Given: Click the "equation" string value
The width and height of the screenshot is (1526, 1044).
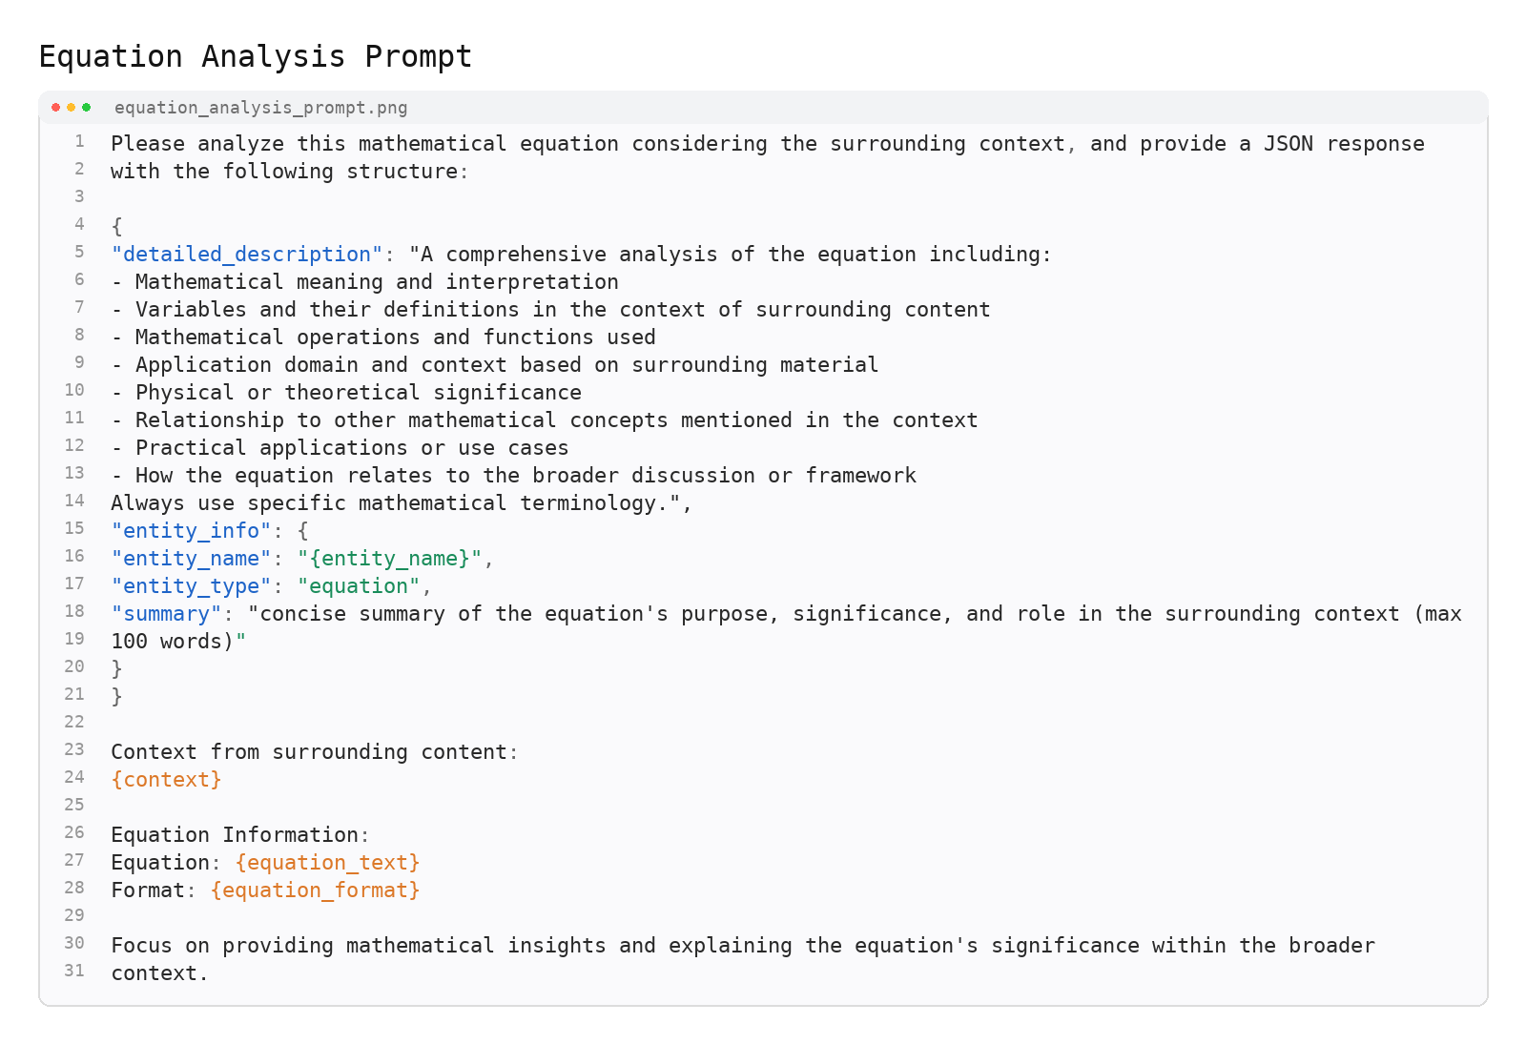Looking at the screenshot, I should pyautogui.click(x=359, y=586).
